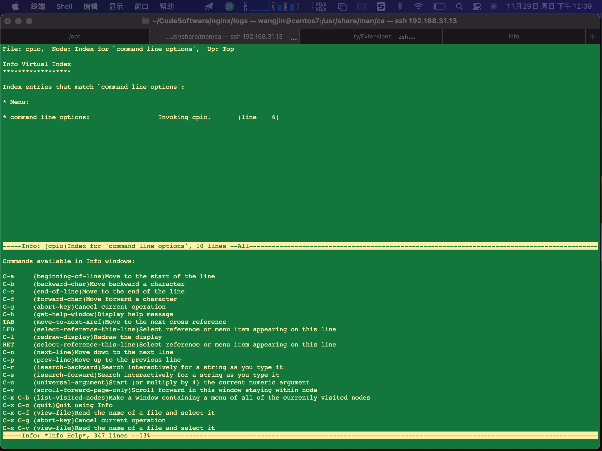Open the network speed KB/s indicator

[x=319, y=6]
